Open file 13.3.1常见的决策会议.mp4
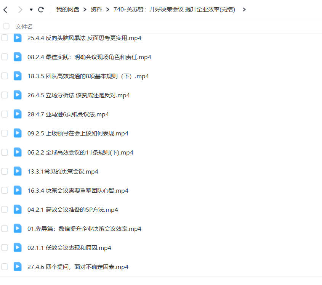This screenshot has height=285, width=322. click(63, 171)
